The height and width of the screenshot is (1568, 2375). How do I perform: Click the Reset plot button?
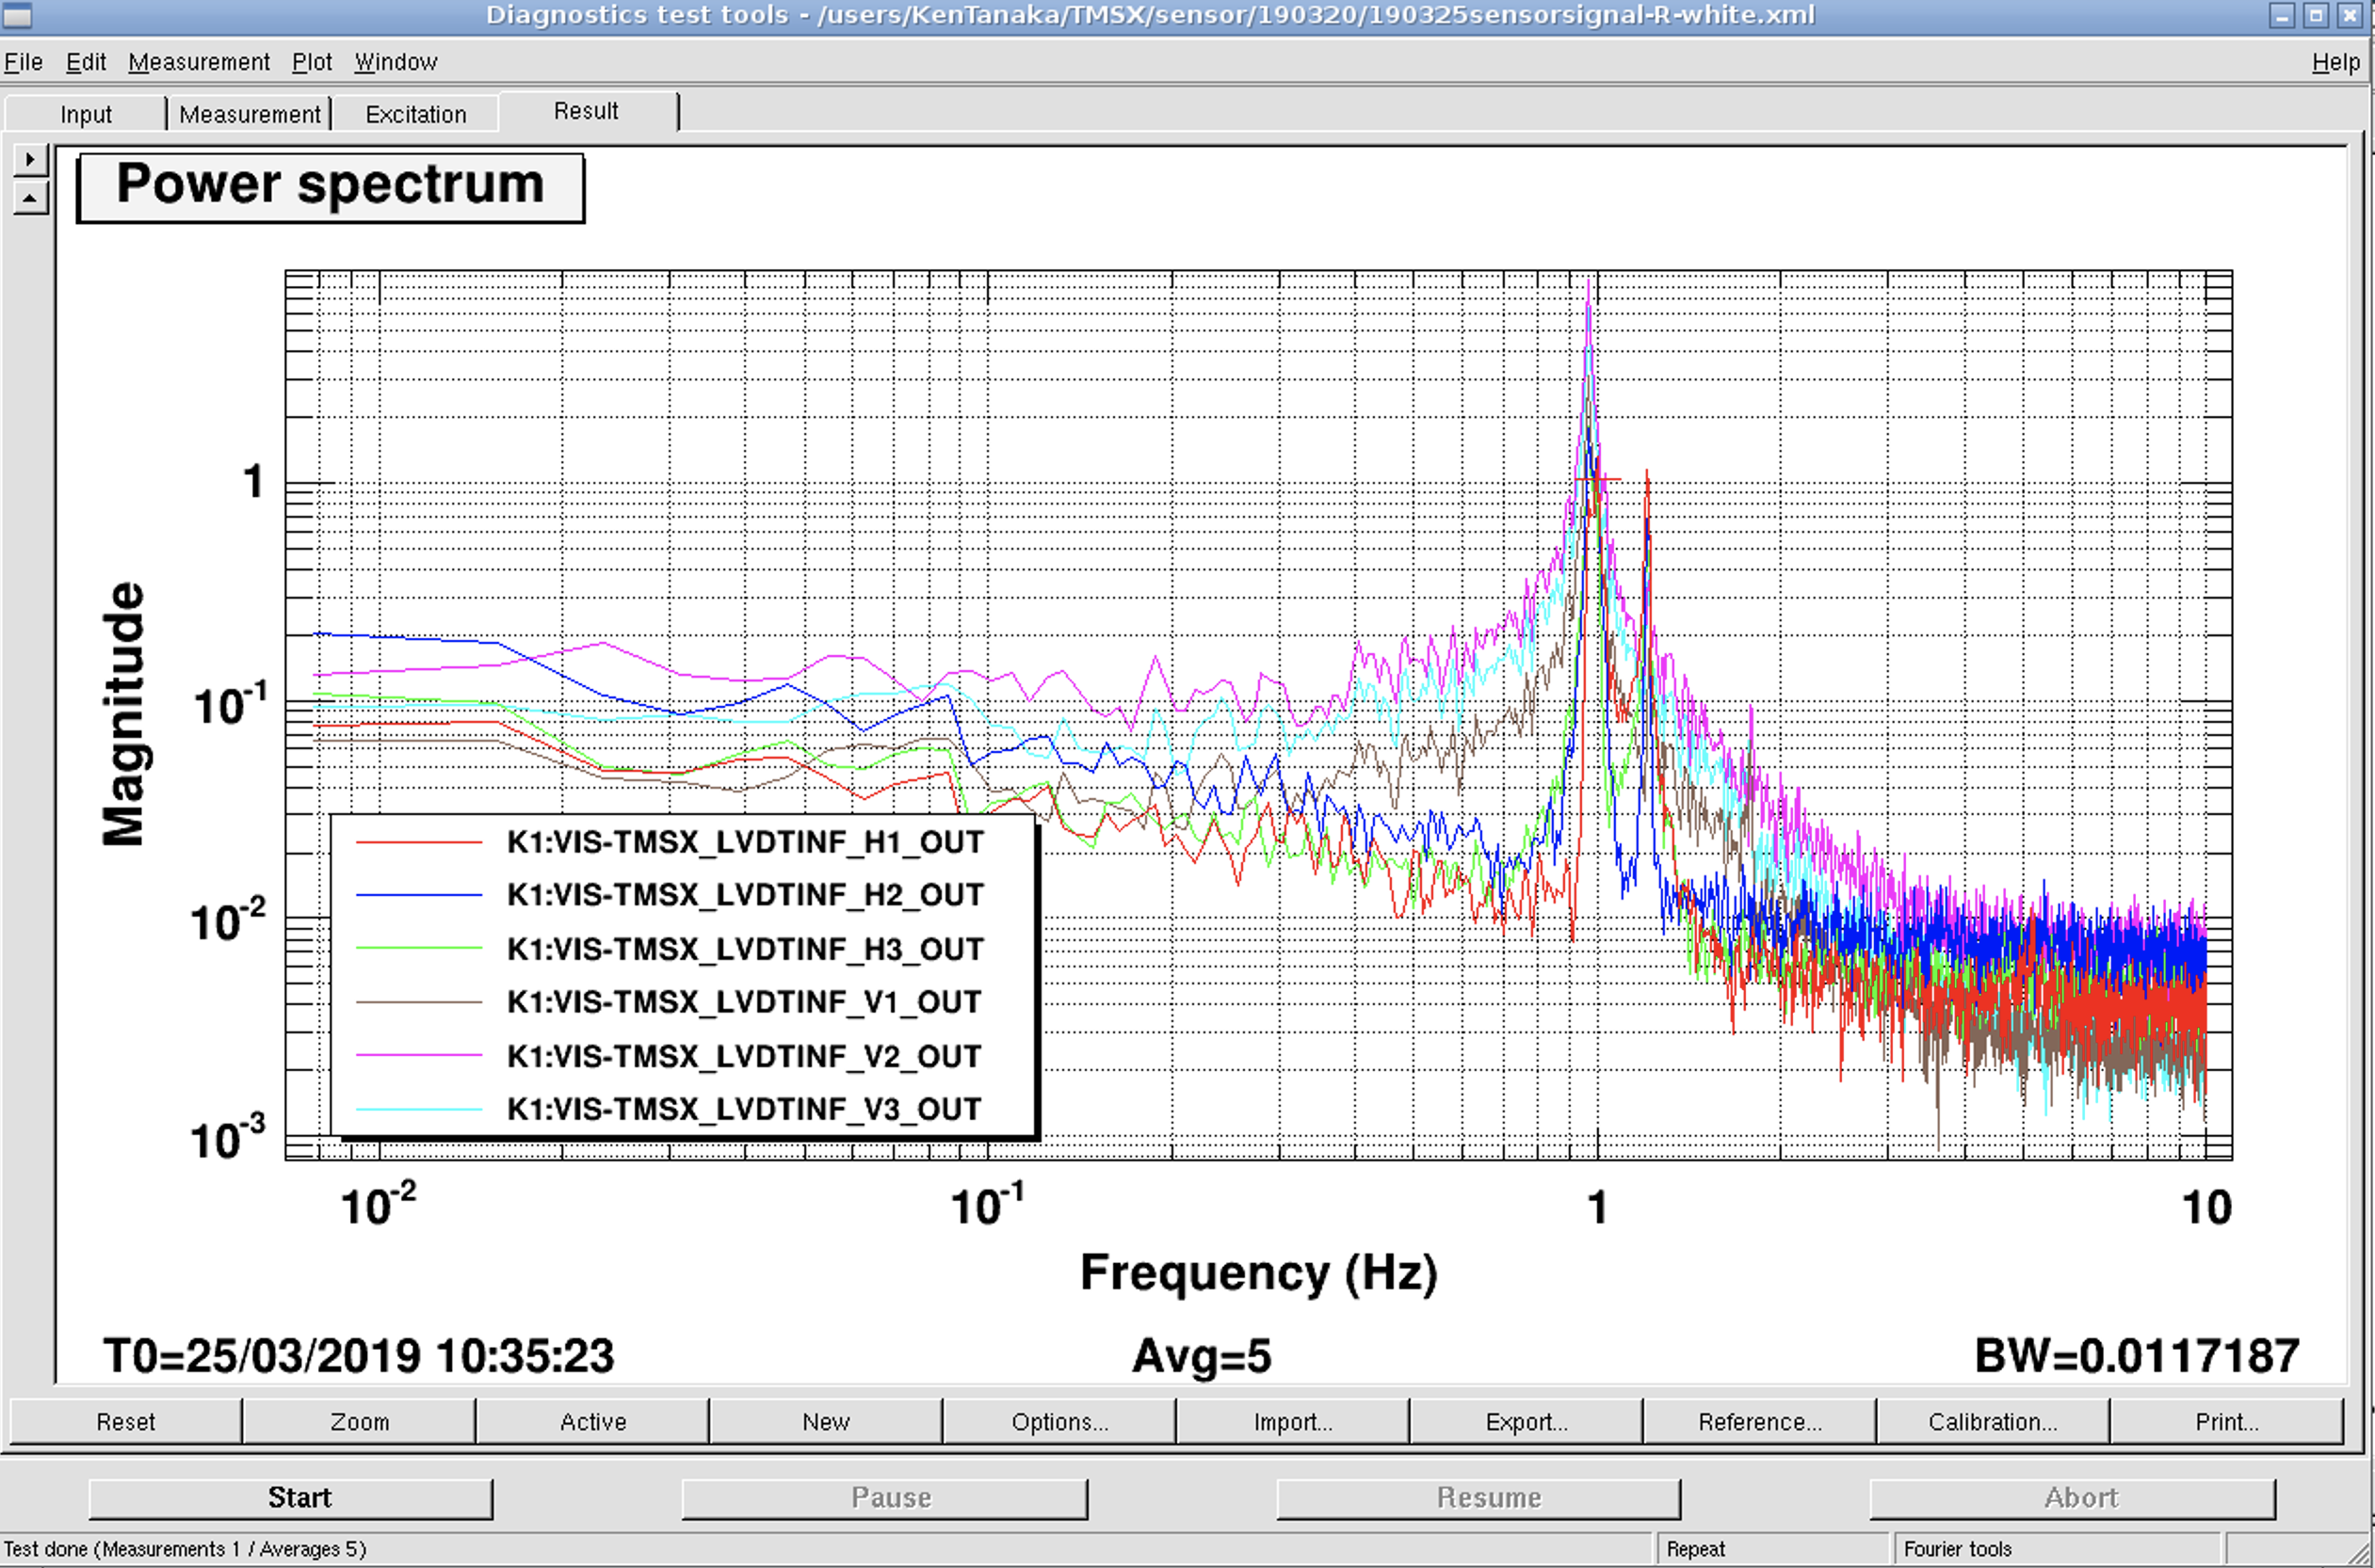pos(126,1421)
